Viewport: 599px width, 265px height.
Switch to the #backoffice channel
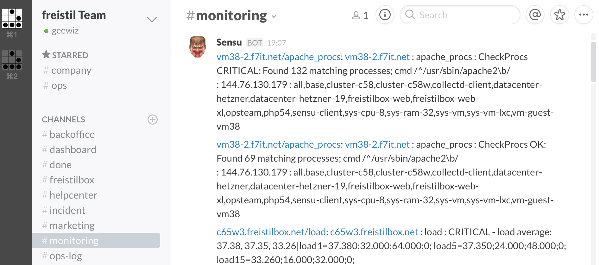72,134
